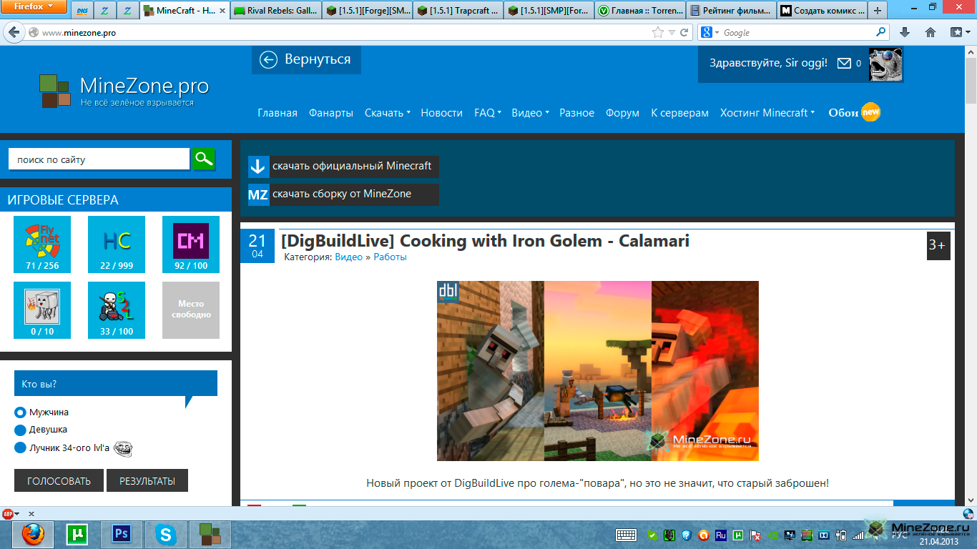Viewport: 977px width, 549px height.
Task: Click the download arrow icon for official Minecraft
Action: tap(258, 167)
